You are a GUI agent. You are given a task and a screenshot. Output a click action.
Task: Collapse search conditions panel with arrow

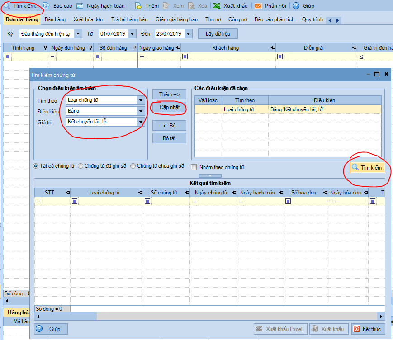(x=210, y=175)
